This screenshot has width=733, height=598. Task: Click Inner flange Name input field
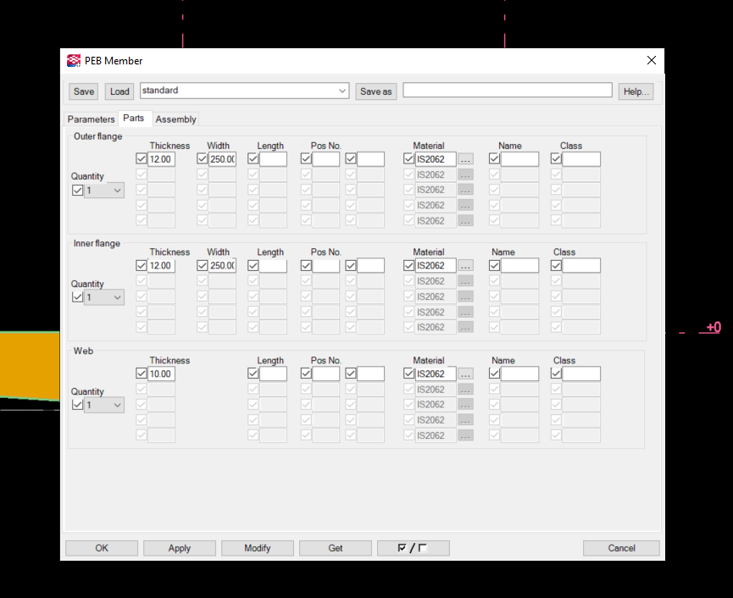pos(519,266)
